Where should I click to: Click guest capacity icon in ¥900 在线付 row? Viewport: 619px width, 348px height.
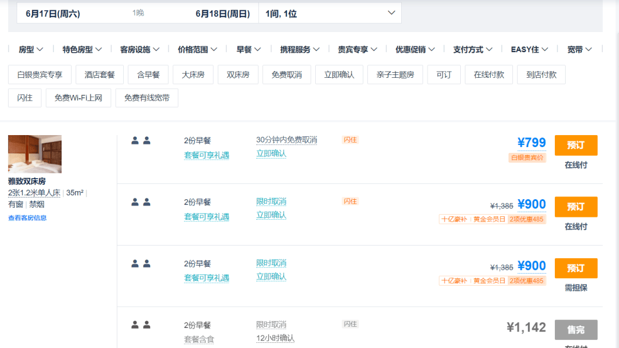(x=141, y=202)
